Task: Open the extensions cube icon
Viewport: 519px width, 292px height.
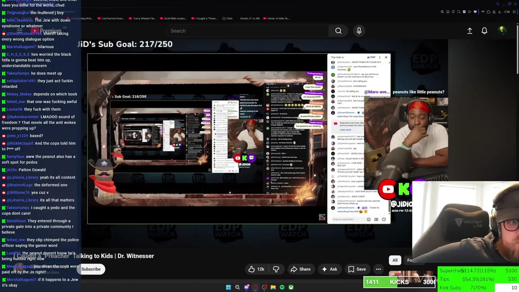Action: coord(489,12)
